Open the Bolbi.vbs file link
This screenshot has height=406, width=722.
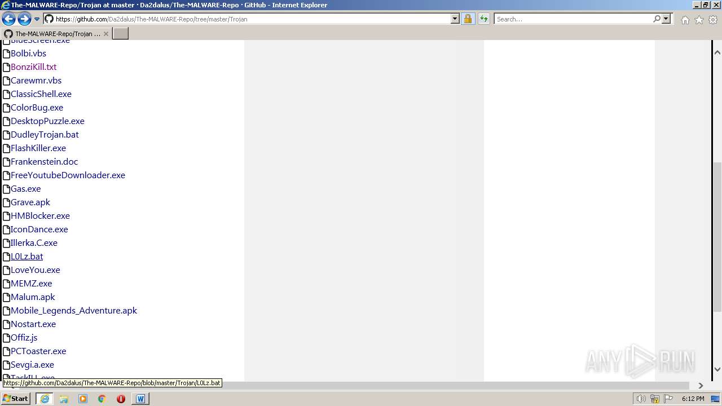(28, 53)
